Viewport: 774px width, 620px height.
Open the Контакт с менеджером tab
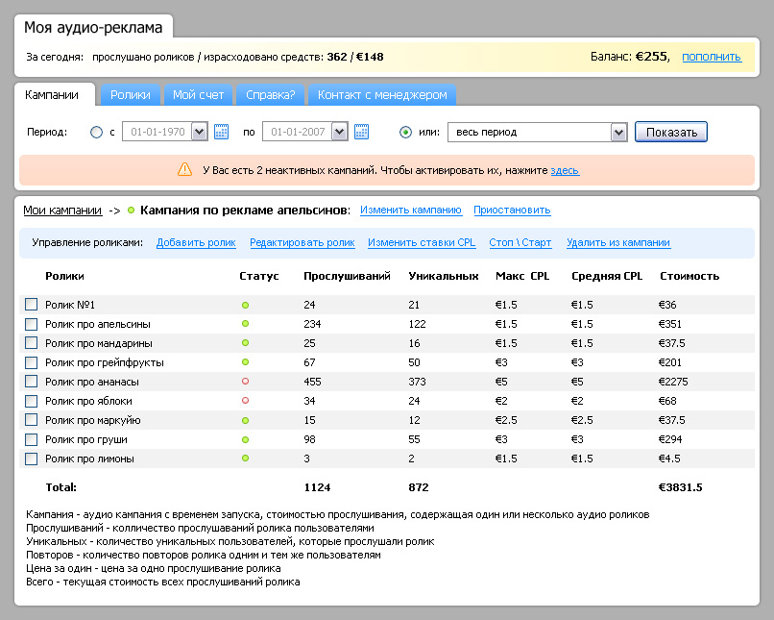click(382, 95)
